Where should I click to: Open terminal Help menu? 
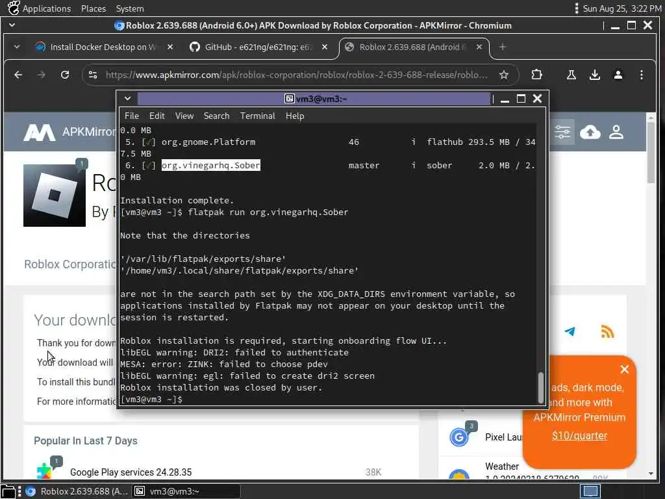(x=295, y=116)
